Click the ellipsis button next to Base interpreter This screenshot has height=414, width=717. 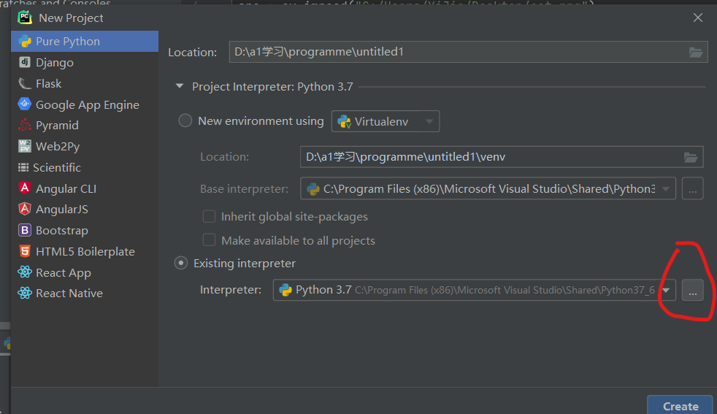click(693, 188)
